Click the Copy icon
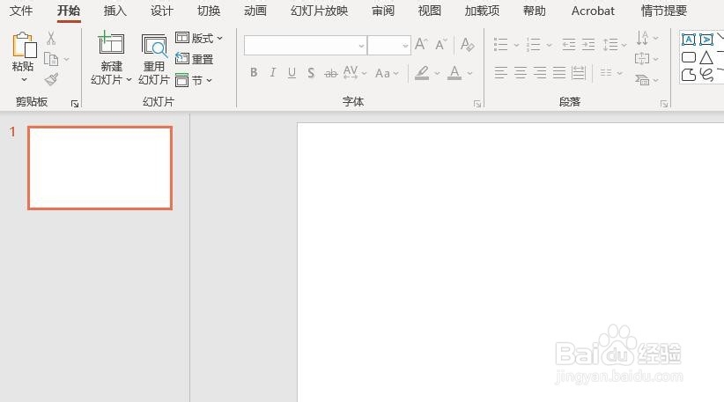Viewport: 724px width, 402px height. point(51,59)
